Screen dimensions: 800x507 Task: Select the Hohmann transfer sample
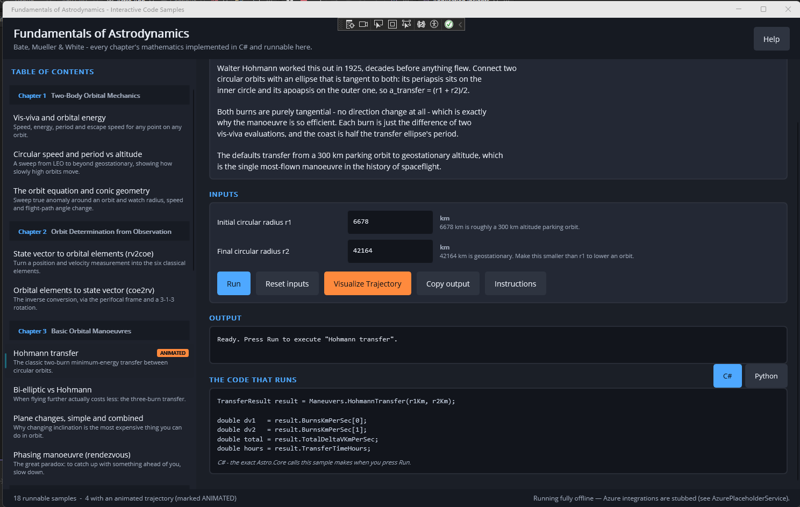tap(99, 361)
